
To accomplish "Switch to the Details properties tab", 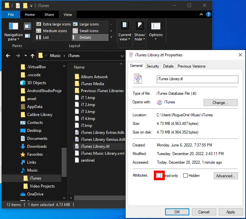I will click(168, 66).
